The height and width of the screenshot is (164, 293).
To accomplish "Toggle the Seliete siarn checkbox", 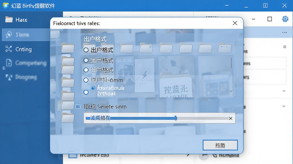I will pyautogui.click(x=78, y=107).
